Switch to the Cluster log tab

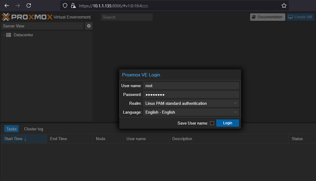(x=33, y=129)
